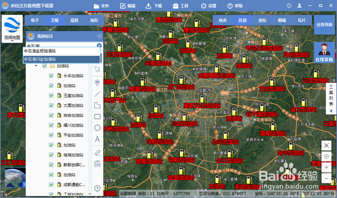Click 云顶加油站 map marker

point(316,74)
